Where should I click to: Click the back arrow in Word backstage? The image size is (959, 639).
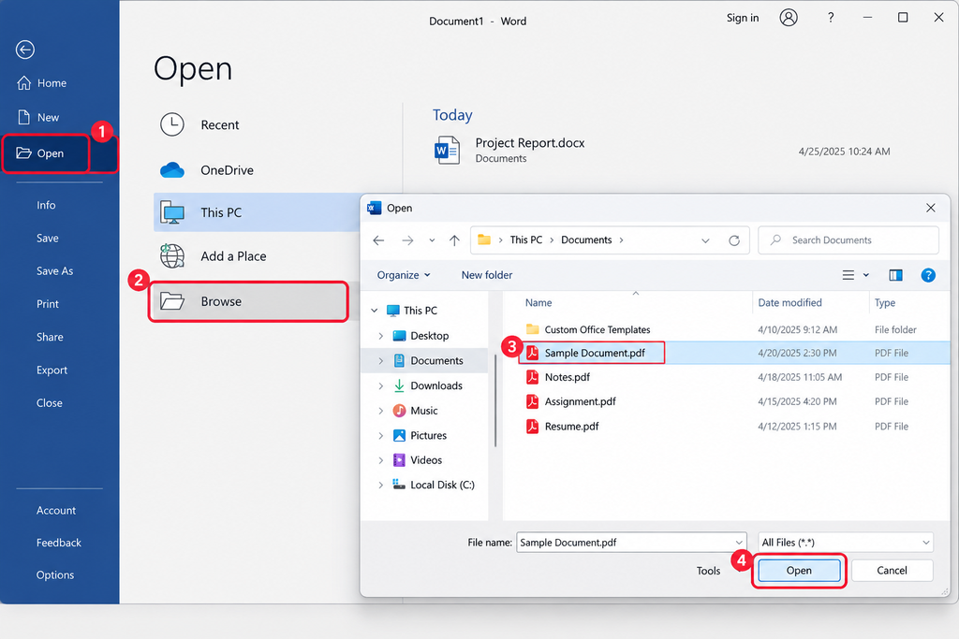25,50
